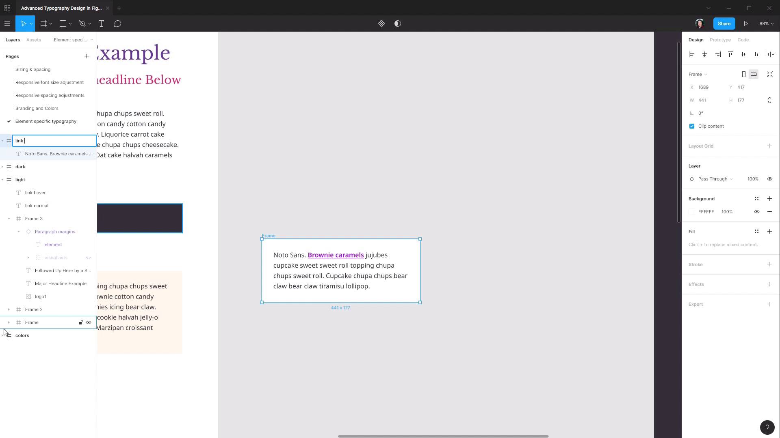Switch to the Assets panel
Viewport: 780px width, 438px height.
pyautogui.click(x=34, y=40)
